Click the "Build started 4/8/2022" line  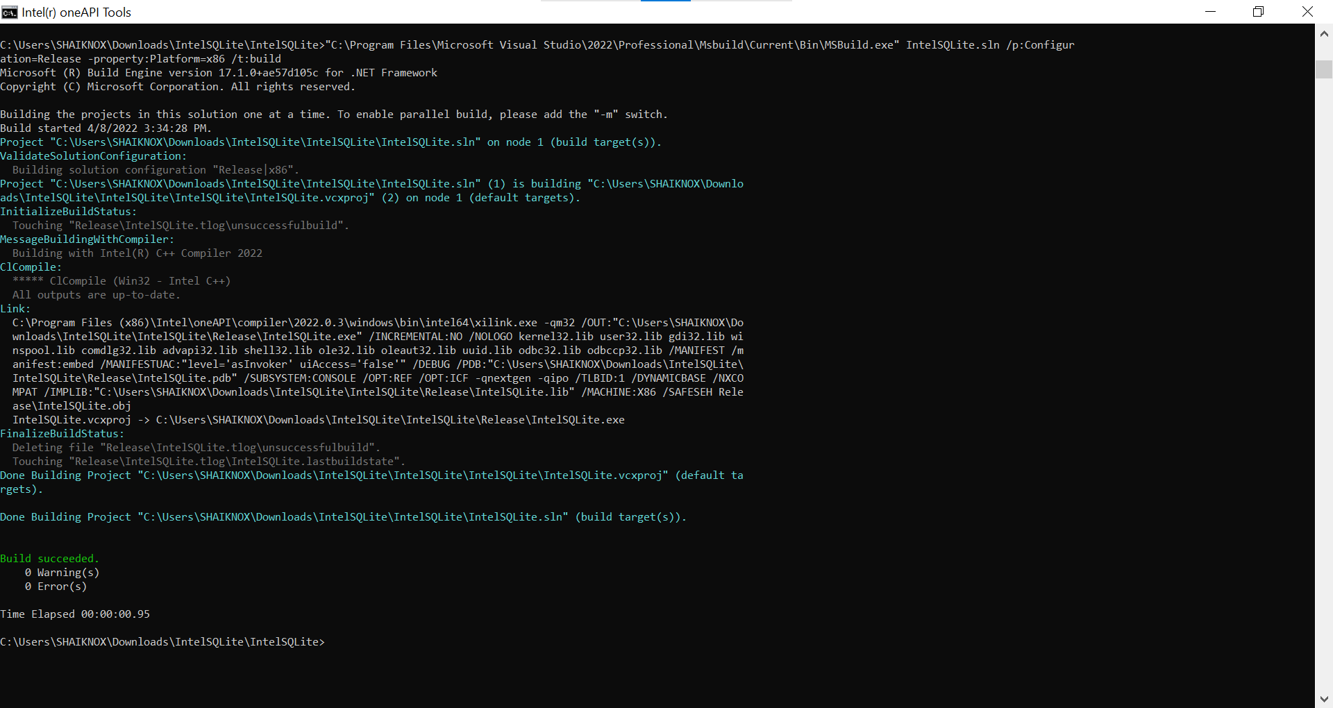(x=106, y=128)
